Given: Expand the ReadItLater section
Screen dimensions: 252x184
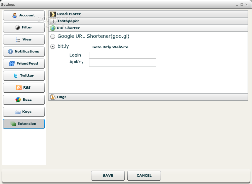Looking at the screenshot, I should [x=148, y=14].
